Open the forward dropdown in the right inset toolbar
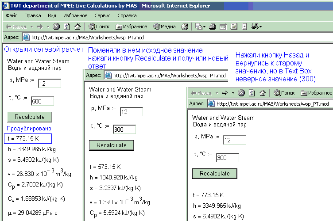 click(x=233, y=93)
